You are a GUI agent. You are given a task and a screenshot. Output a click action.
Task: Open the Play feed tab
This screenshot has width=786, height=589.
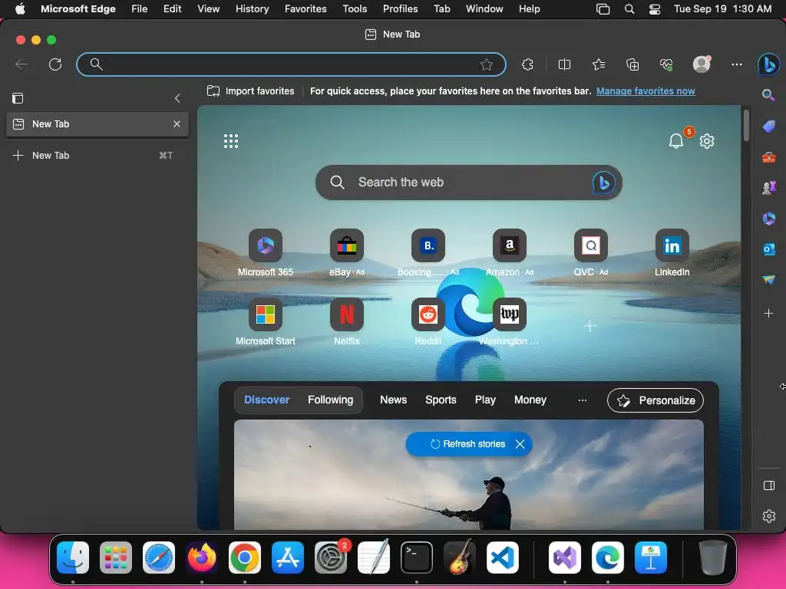[485, 400]
